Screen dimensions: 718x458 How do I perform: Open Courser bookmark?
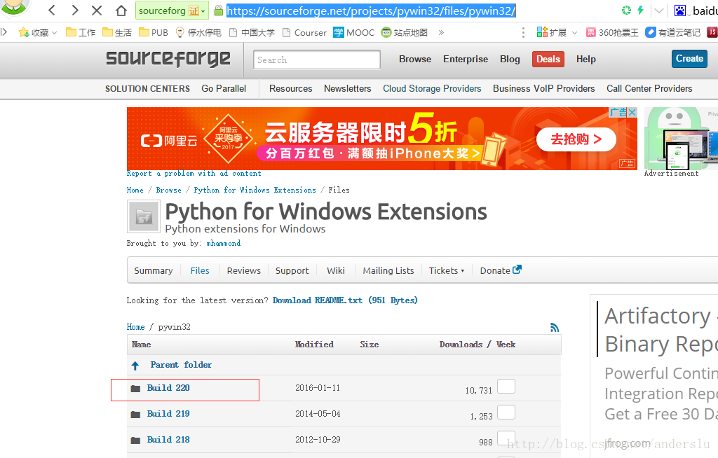point(304,32)
